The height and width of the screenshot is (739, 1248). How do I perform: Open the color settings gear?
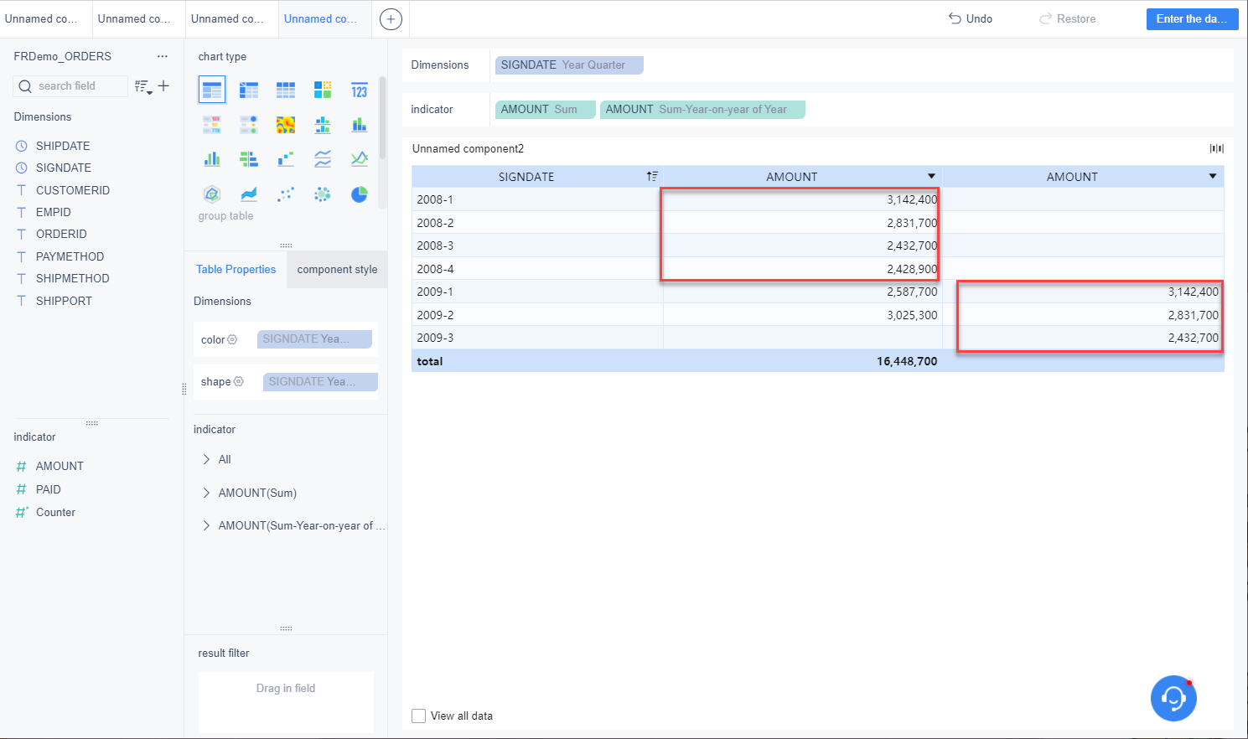232,339
